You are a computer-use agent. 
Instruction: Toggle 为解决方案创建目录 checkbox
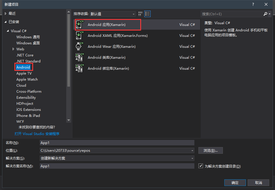click(x=201, y=166)
